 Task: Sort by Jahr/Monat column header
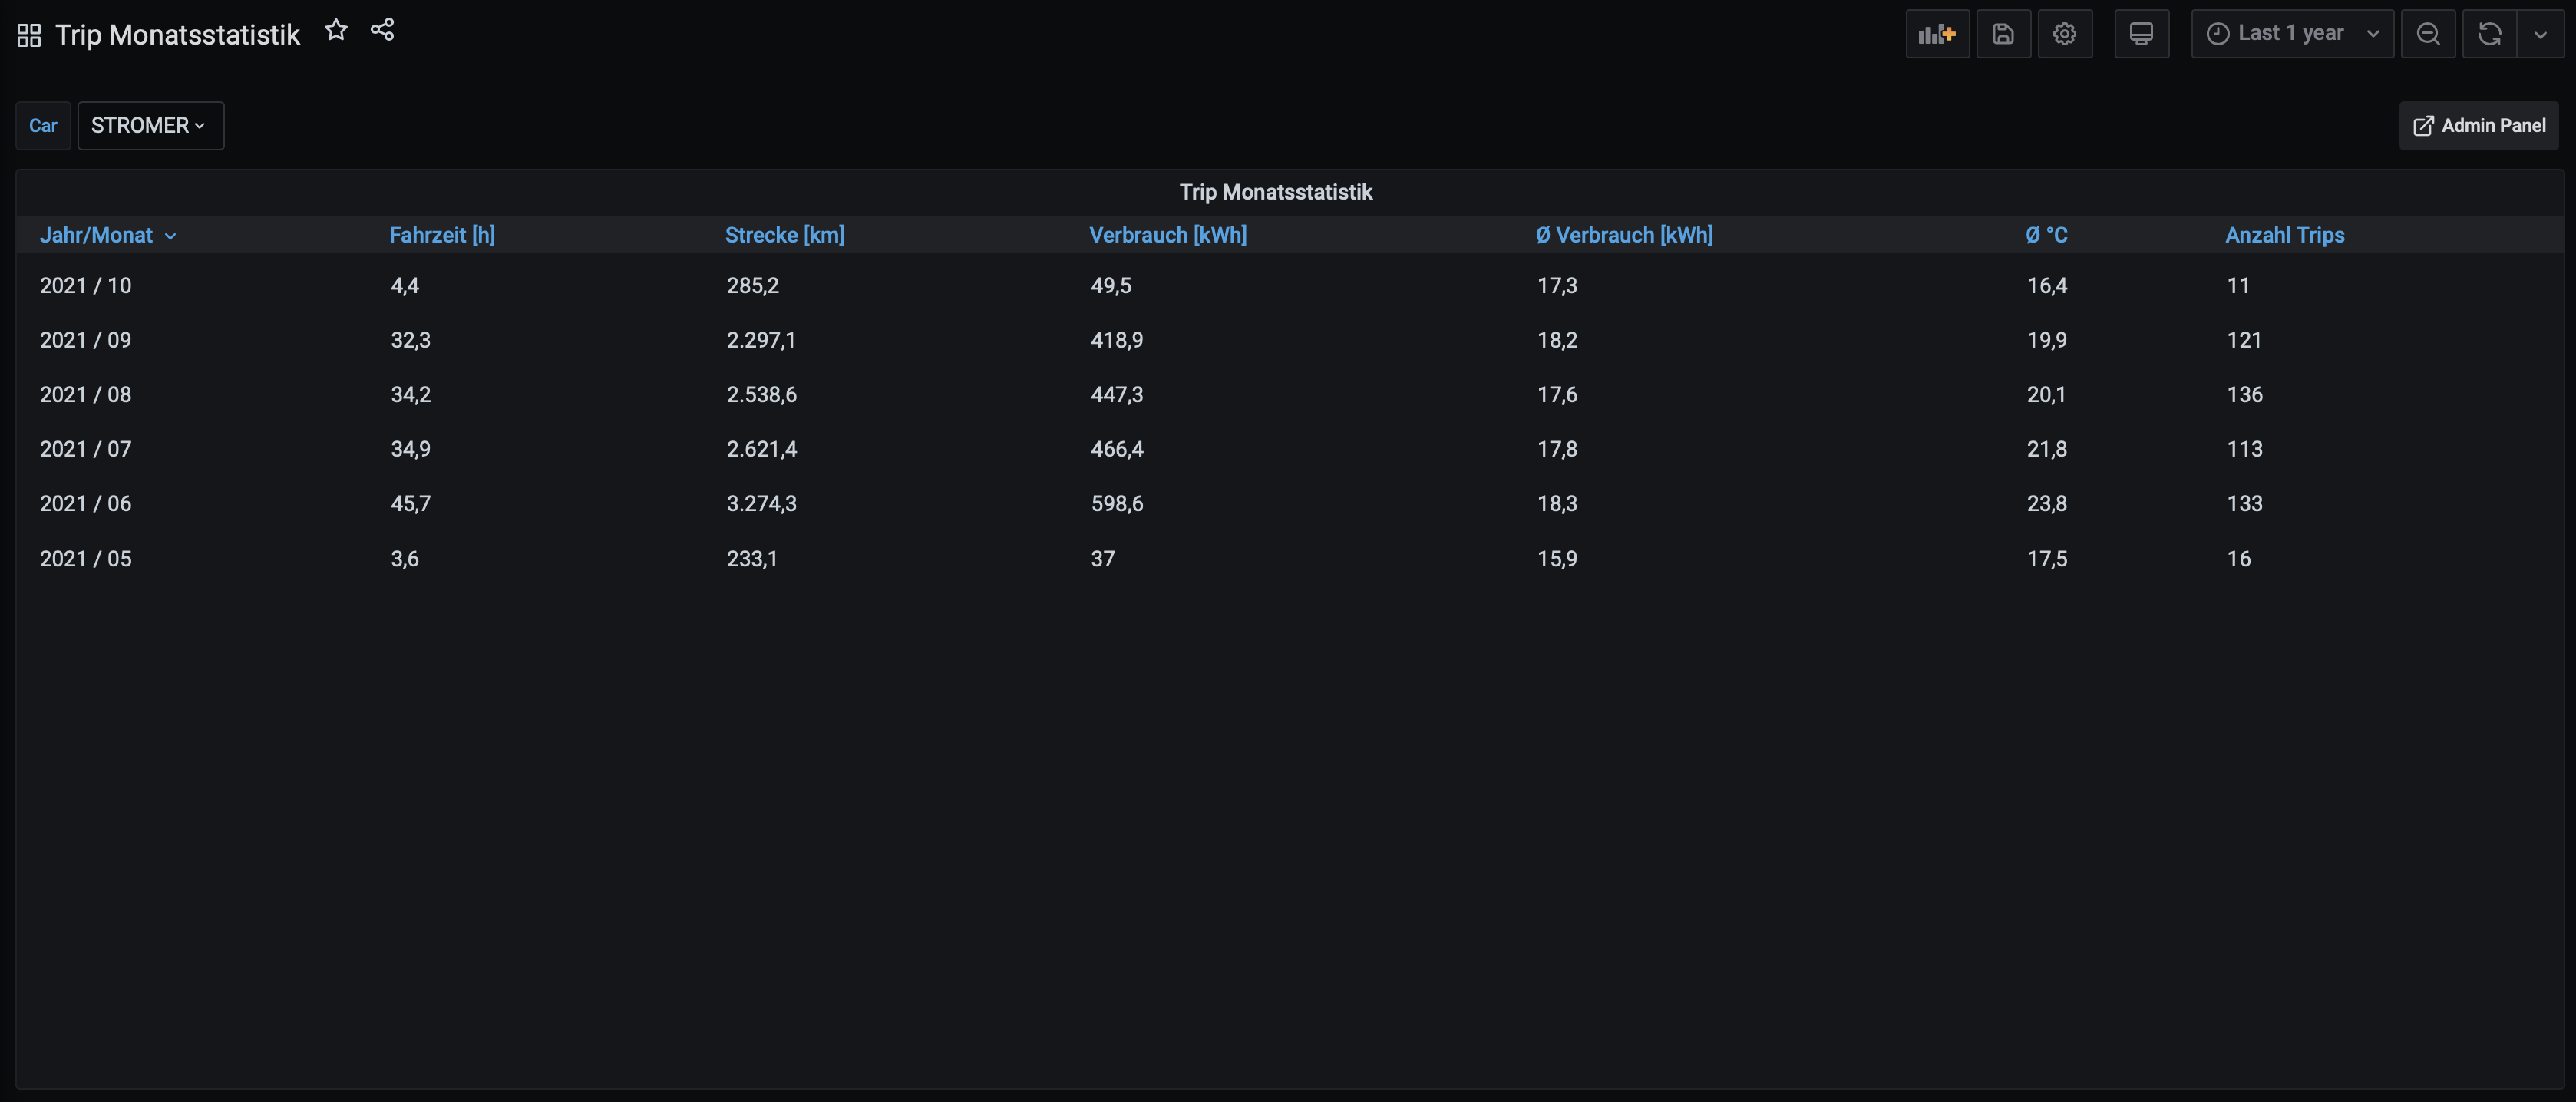point(96,235)
